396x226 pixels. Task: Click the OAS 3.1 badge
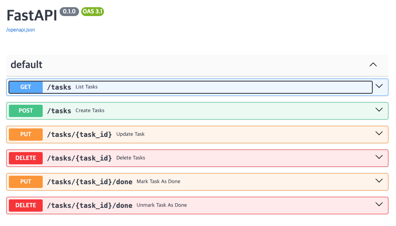(x=93, y=11)
